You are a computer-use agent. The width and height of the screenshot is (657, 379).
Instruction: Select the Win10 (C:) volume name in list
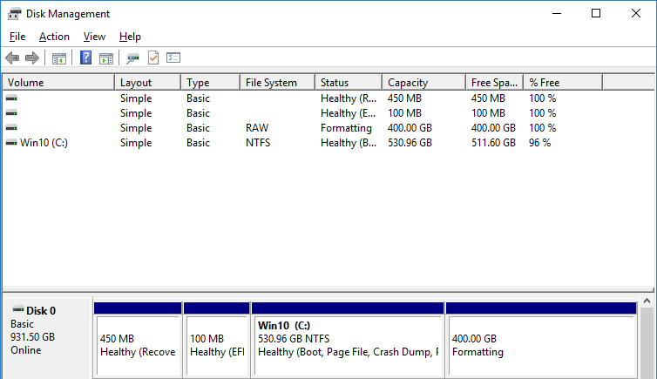[x=44, y=143]
